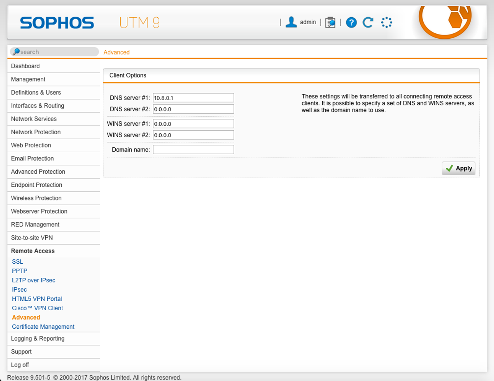Click the magnifier icon in search box
Image resolution: width=494 pixels, height=381 pixels.
click(x=16, y=52)
